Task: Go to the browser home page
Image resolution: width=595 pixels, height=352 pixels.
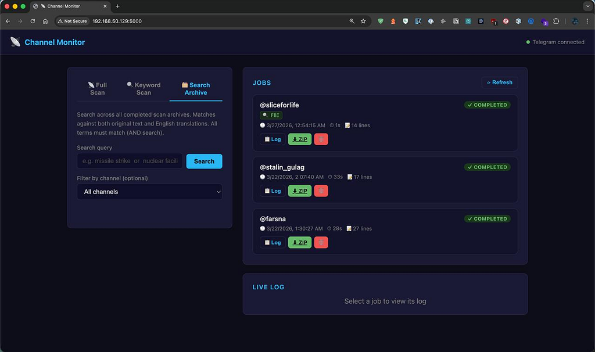Action: pos(45,21)
